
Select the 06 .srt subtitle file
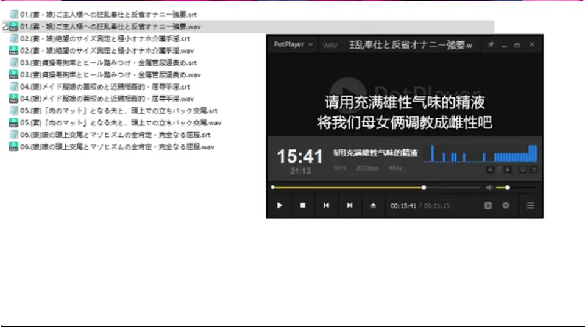tap(115, 135)
